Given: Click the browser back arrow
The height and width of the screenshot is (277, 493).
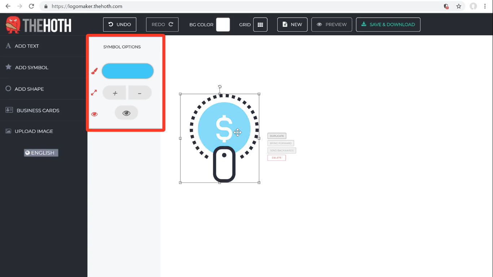Looking at the screenshot, I should click(8, 6).
